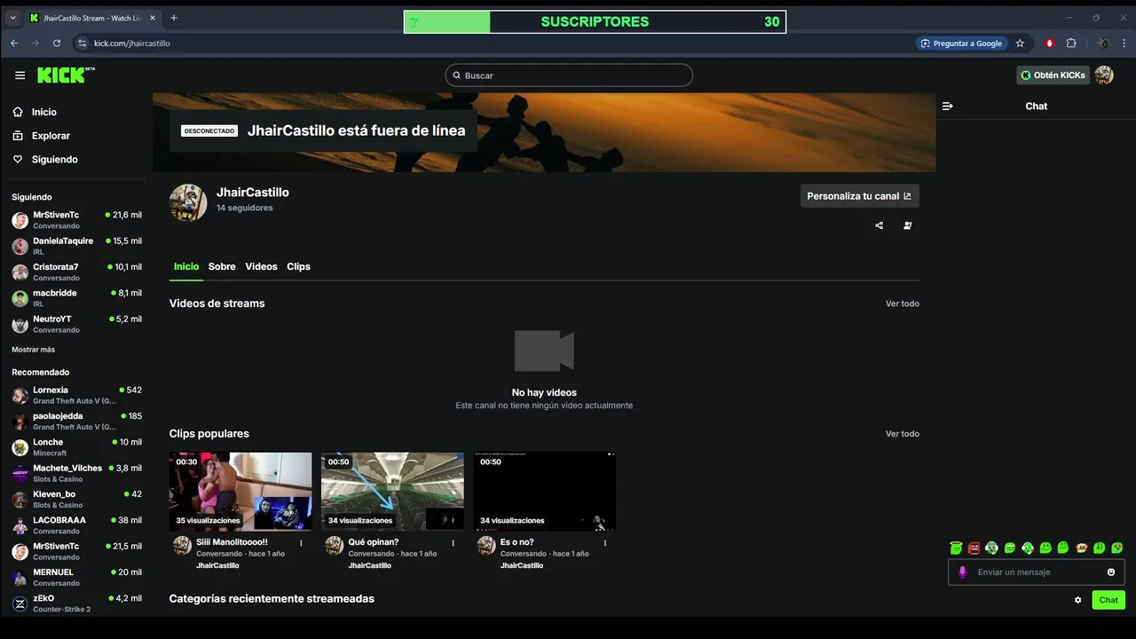Image resolution: width=1136 pixels, height=639 pixels.
Task: Click the JhairCastillo channel avatar
Action: pos(188,202)
